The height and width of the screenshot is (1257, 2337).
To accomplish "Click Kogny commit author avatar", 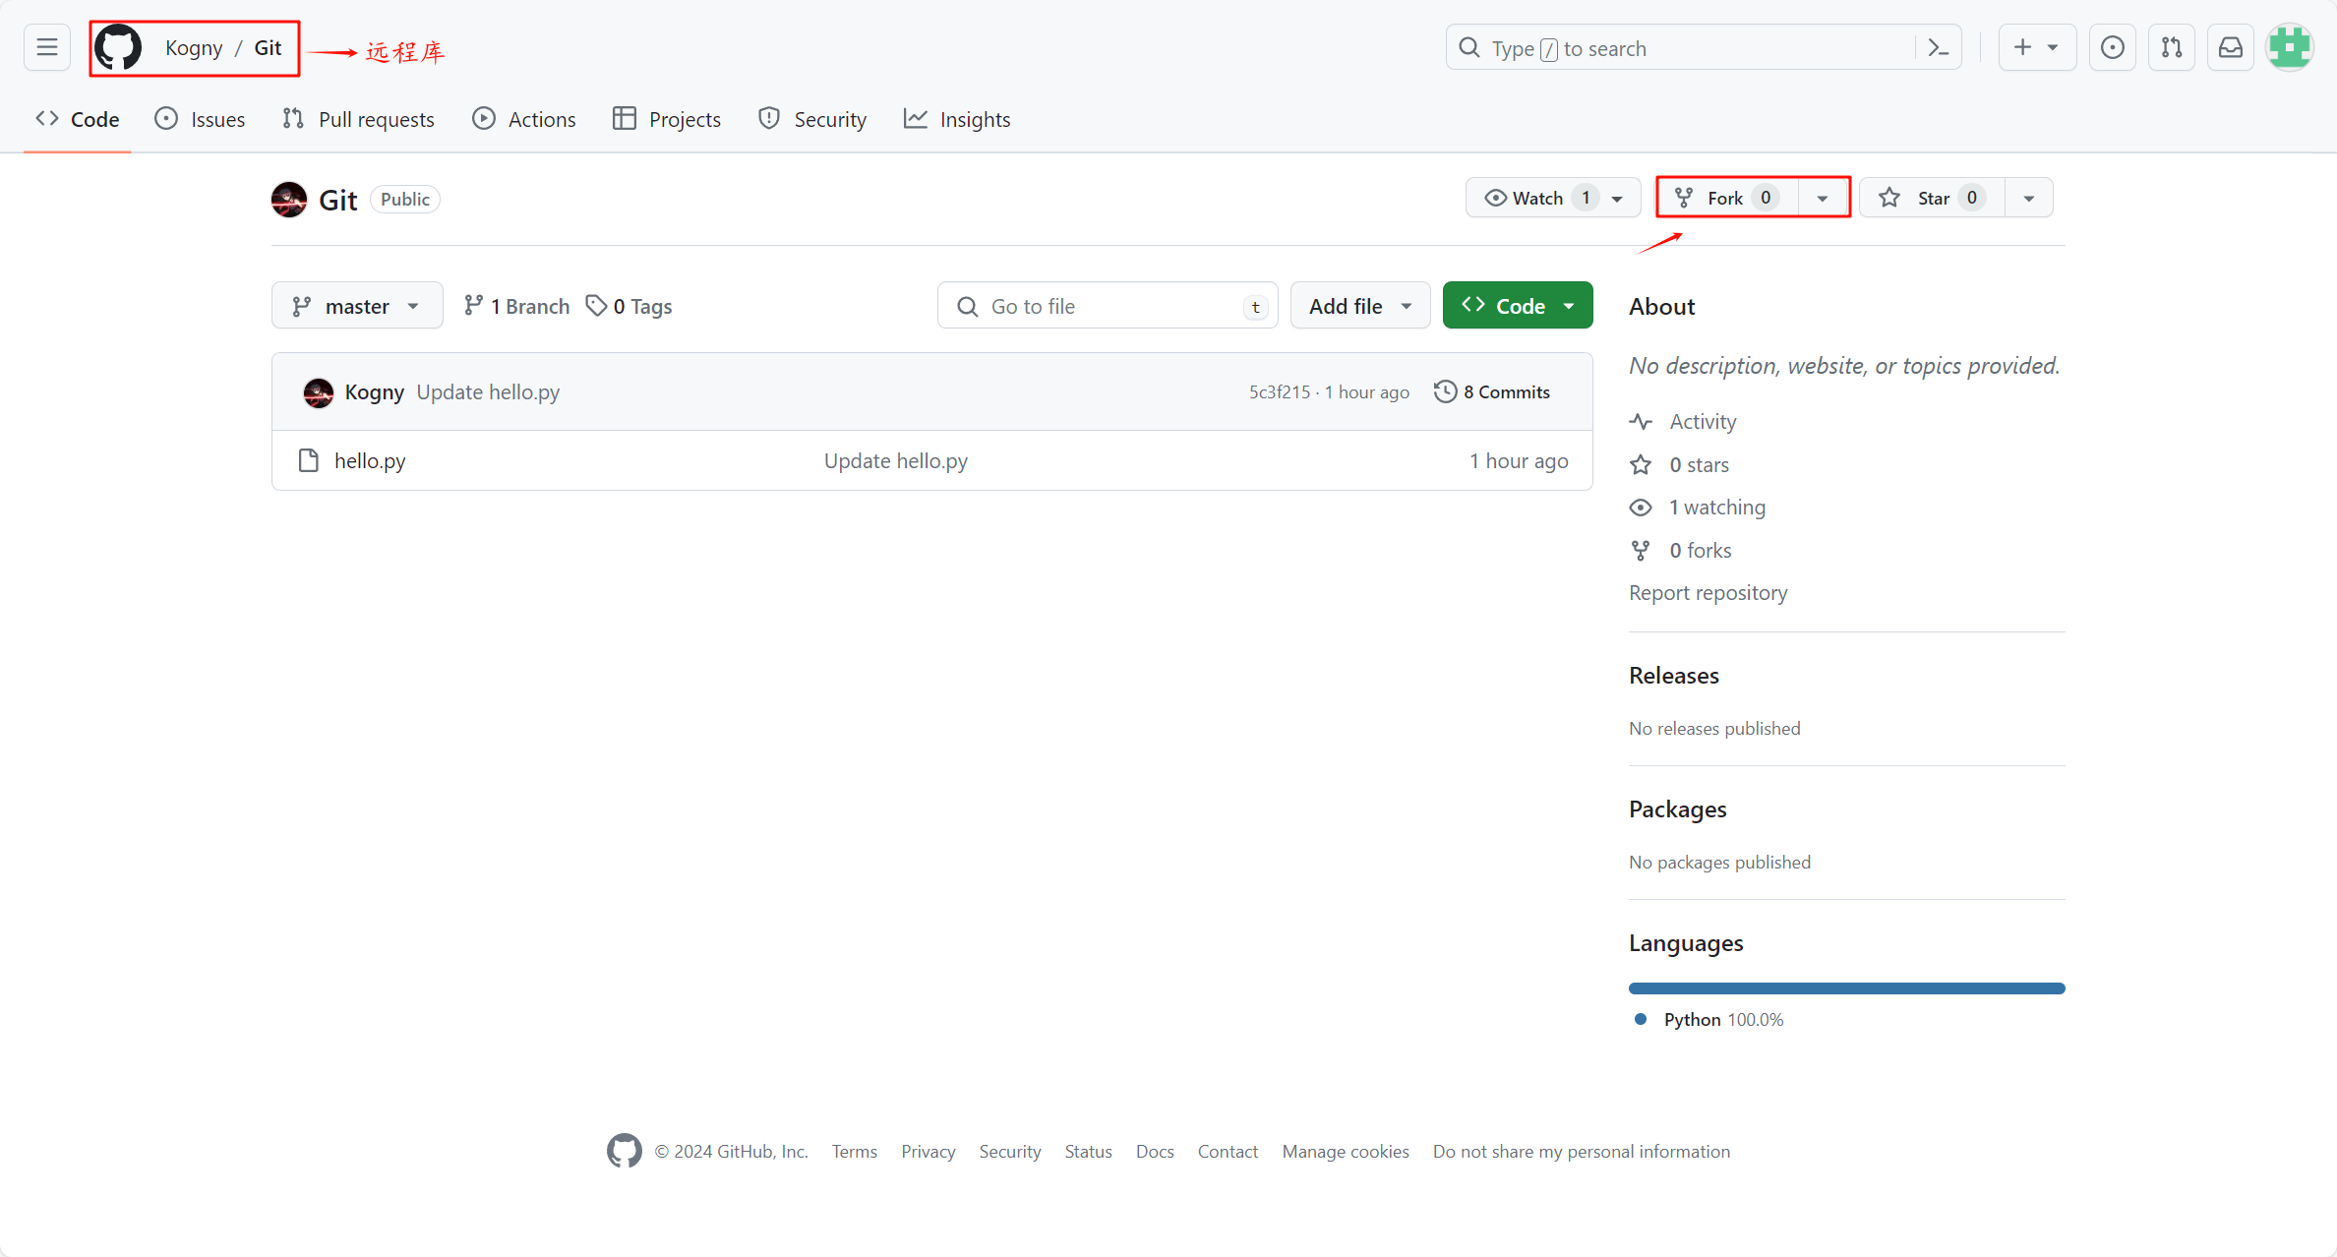I will [x=319, y=392].
